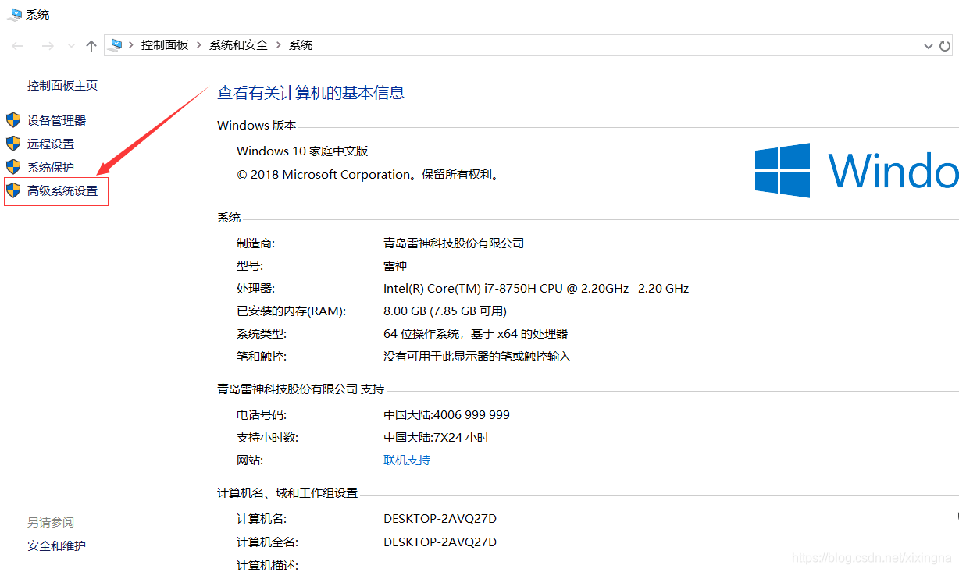
Task: Navigate to 系统和安全 in breadcrumb
Action: [x=238, y=45]
